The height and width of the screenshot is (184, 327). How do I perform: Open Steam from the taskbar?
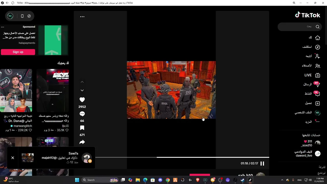click(x=242, y=180)
